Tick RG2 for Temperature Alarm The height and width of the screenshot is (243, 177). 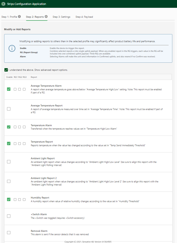point(19,127)
